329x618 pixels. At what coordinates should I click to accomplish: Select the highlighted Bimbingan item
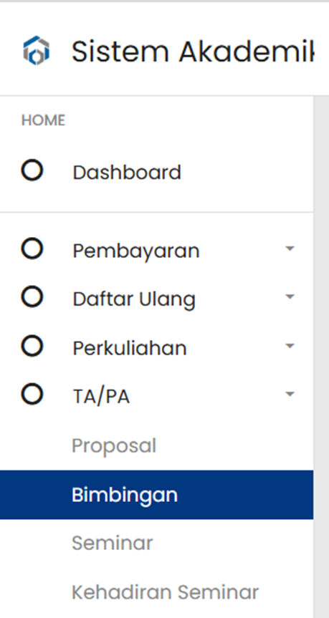point(156,495)
